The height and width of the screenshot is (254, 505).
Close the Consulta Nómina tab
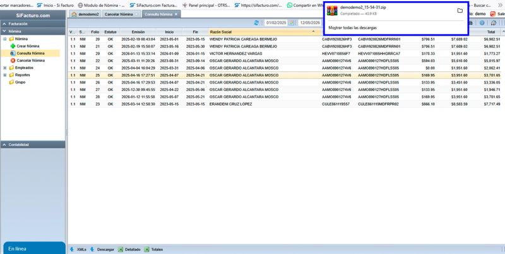(176, 14)
